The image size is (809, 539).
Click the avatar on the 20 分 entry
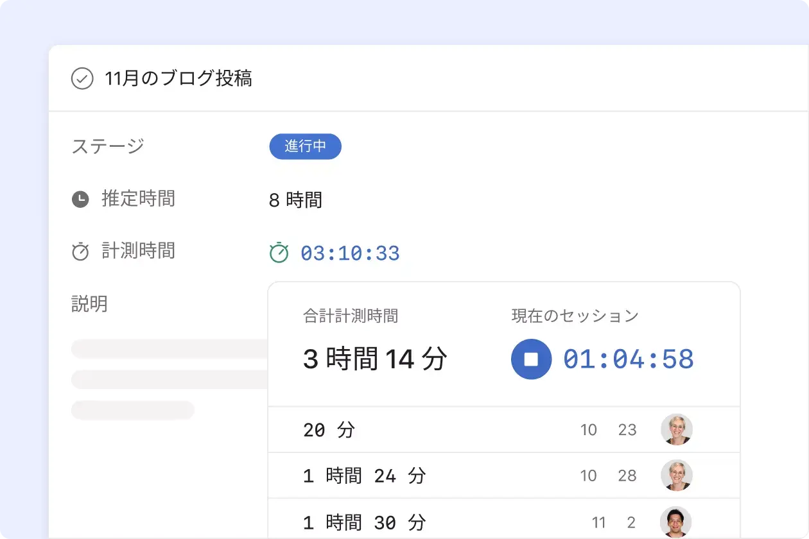coord(677,429)
